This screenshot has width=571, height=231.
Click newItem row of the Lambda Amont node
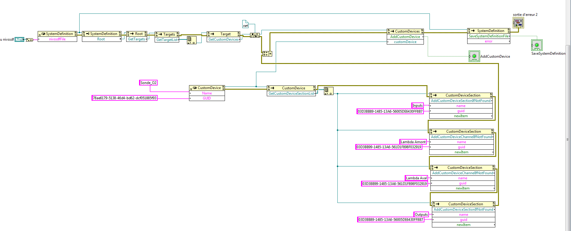[462, 152]
